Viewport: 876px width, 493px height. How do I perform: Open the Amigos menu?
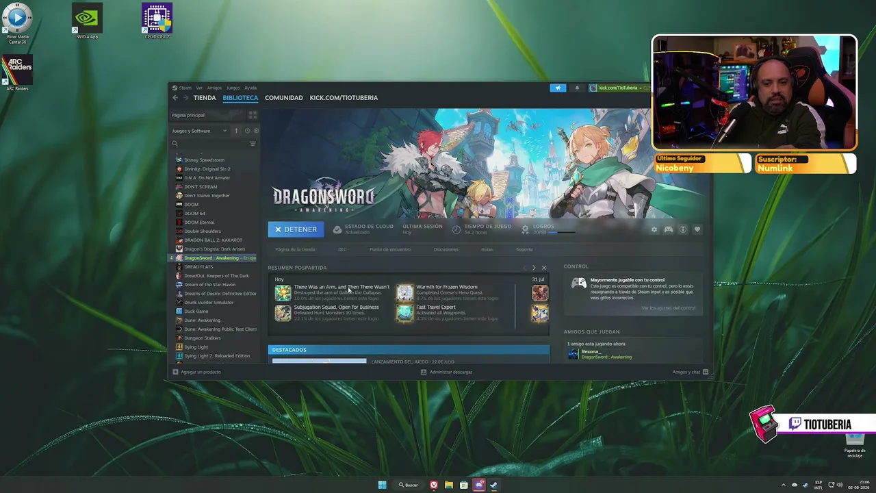click(214, 88)
